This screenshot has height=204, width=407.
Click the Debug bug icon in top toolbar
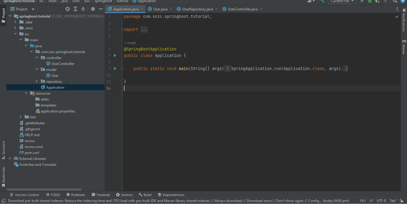point(369,1)
